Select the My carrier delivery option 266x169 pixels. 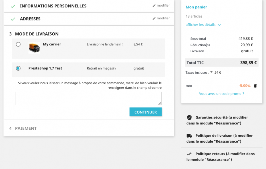pyautogui.click(x=18, y=44)
